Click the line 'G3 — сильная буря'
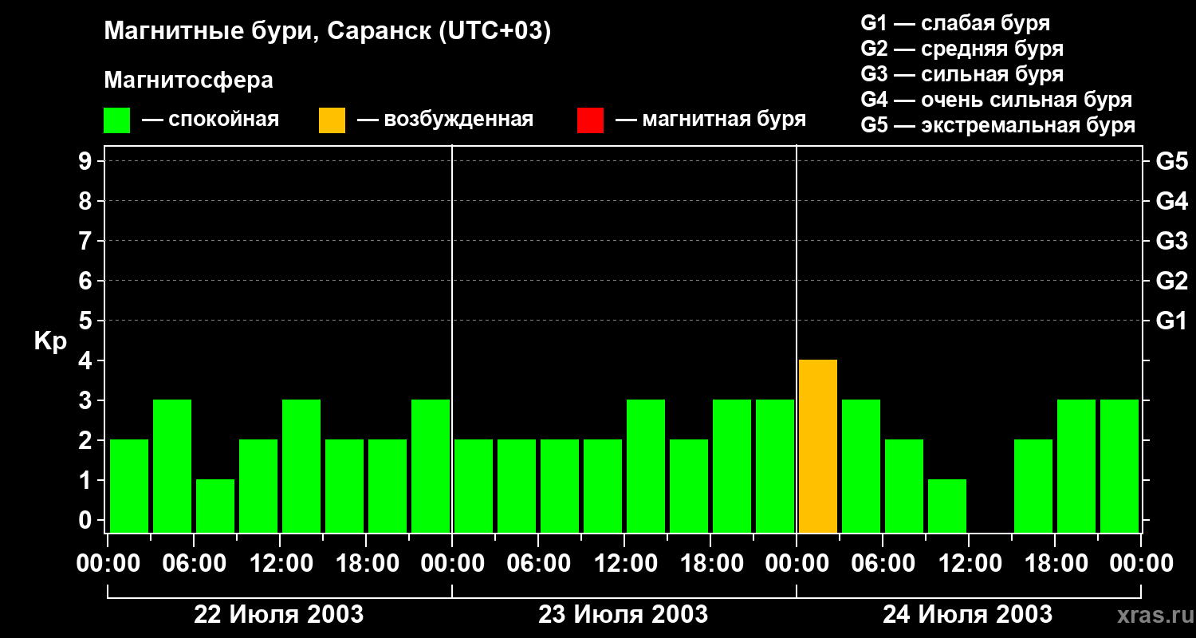Screen dimensions: 1196x638 (x=962, y=74)
